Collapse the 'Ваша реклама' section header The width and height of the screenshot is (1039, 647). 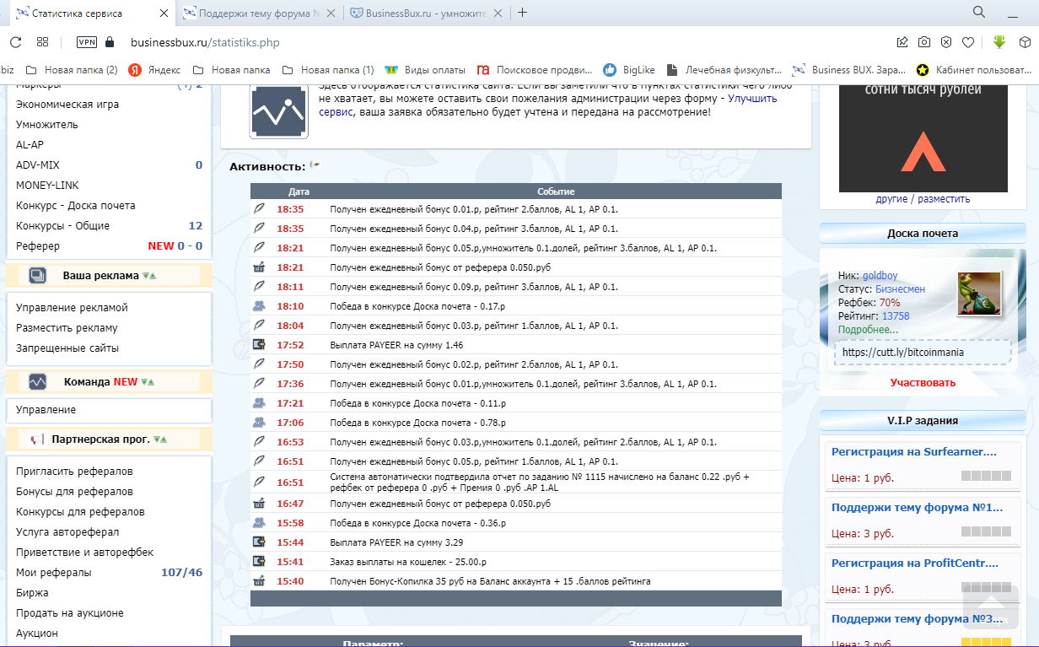point(108,276)
